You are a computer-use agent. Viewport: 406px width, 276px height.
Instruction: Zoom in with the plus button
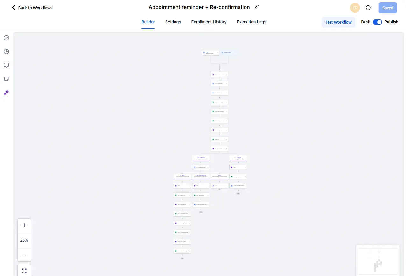pos(24,225)
